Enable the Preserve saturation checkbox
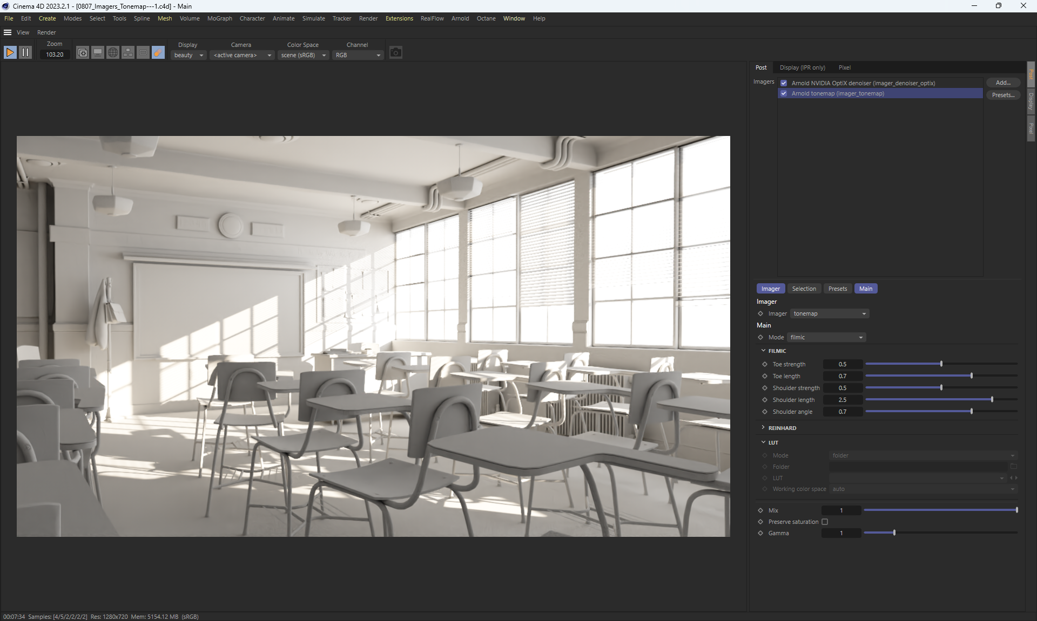Viewport: 1037px width, 621px height. (825, 522)
